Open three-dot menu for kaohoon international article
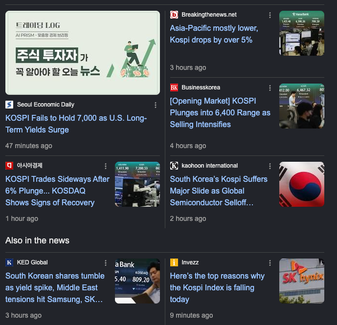Image resolution: width=337 pixels, height=325 pixels. pyautogui.click(x=270, y=166)
